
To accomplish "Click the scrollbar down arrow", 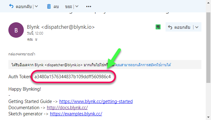I will coord(208,117).
